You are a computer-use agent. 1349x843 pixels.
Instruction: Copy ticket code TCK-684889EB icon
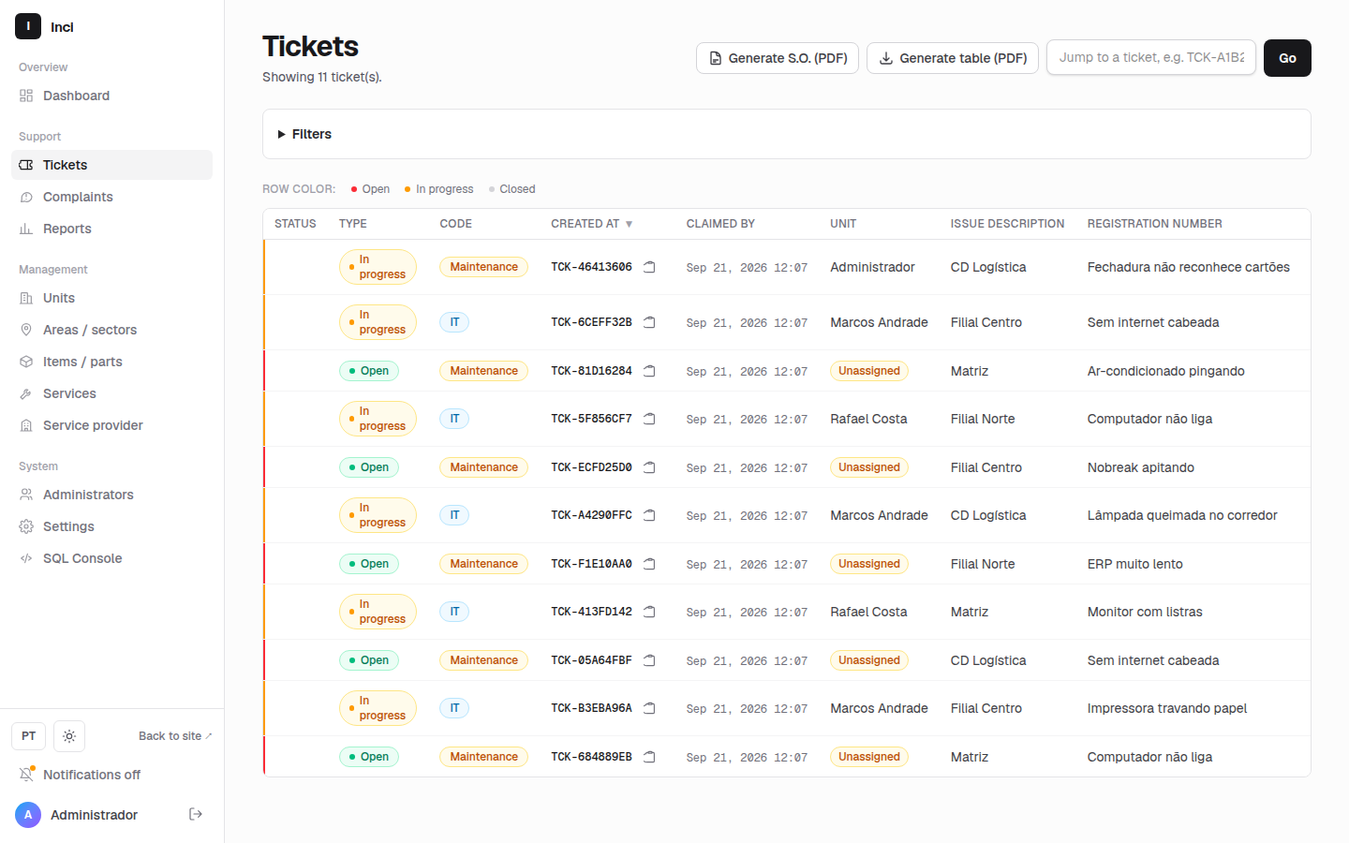[649, 757]
